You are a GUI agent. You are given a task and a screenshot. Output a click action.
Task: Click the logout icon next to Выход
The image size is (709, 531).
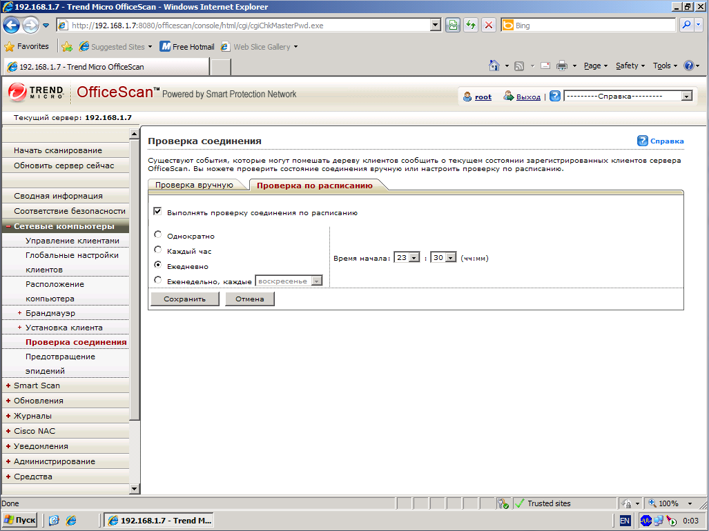pyautogui.click(x=509, y=96)
